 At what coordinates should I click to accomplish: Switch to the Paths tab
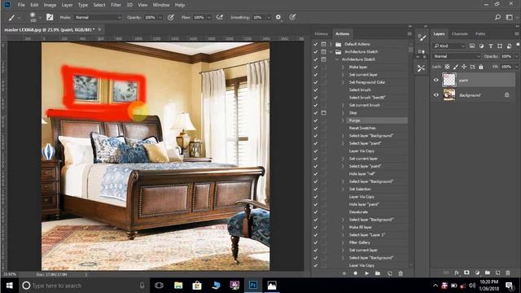tap(480, 34)
